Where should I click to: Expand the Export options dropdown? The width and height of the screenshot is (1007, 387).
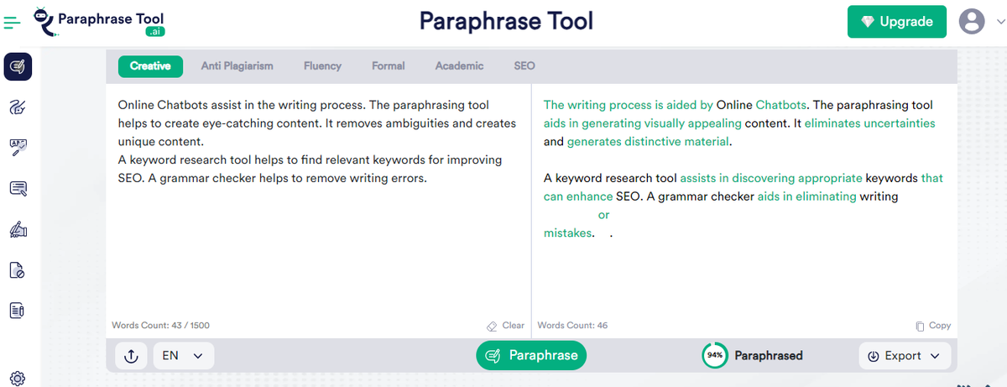(905, 356)
